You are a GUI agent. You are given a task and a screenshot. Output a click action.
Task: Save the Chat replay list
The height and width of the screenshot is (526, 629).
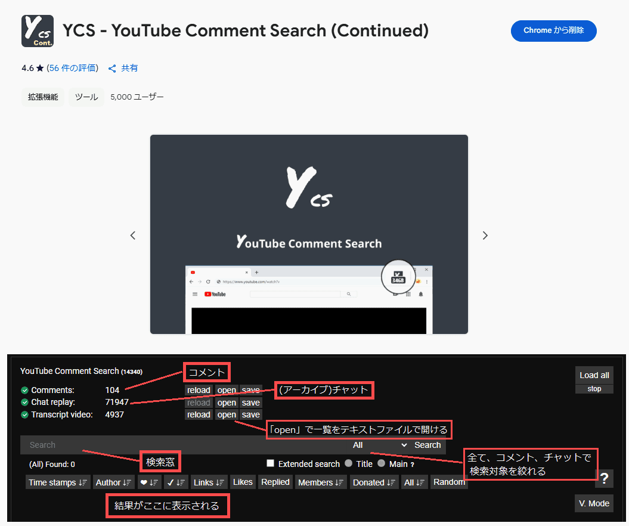(x=251, y=403)
